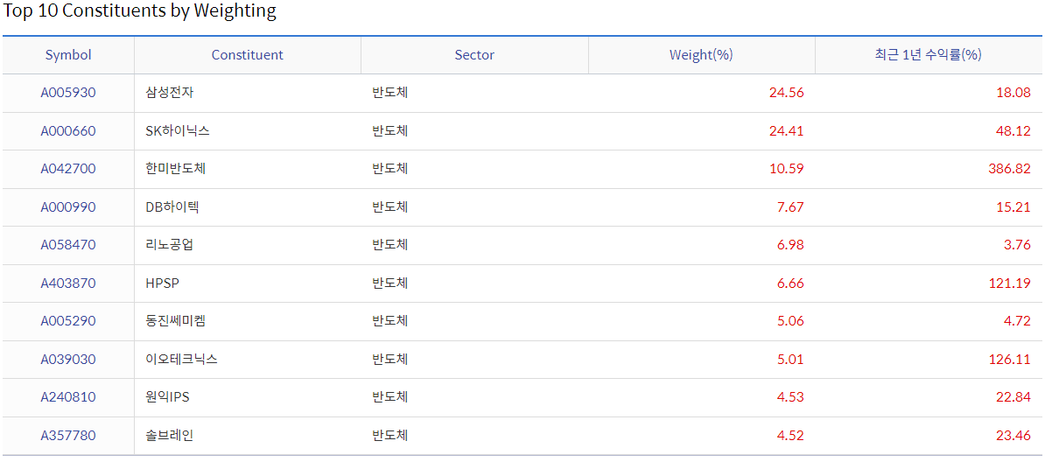Click one-year return value 3.76
This screenshot has height=462, width=1052.
1017,245
